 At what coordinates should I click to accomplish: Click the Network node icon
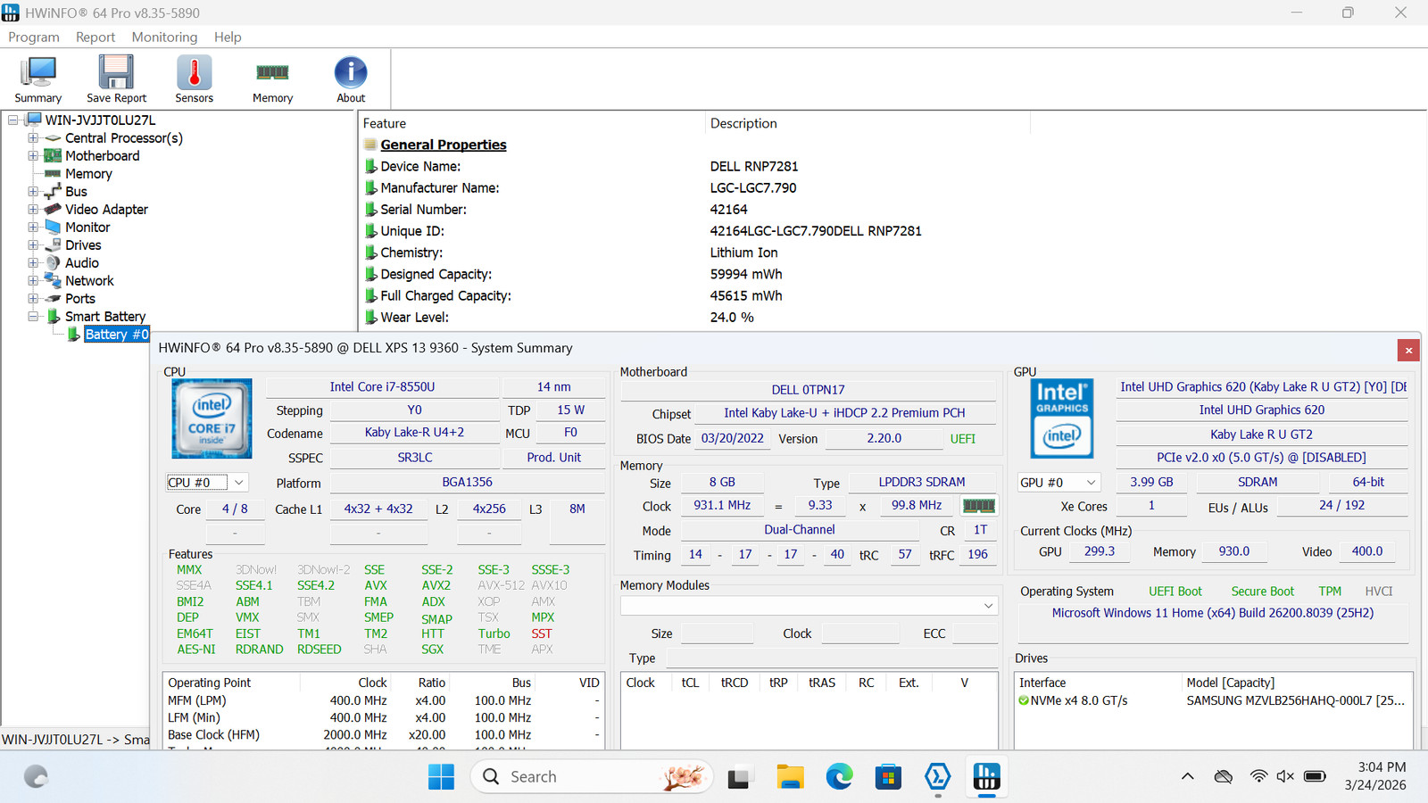coord(54,280)
